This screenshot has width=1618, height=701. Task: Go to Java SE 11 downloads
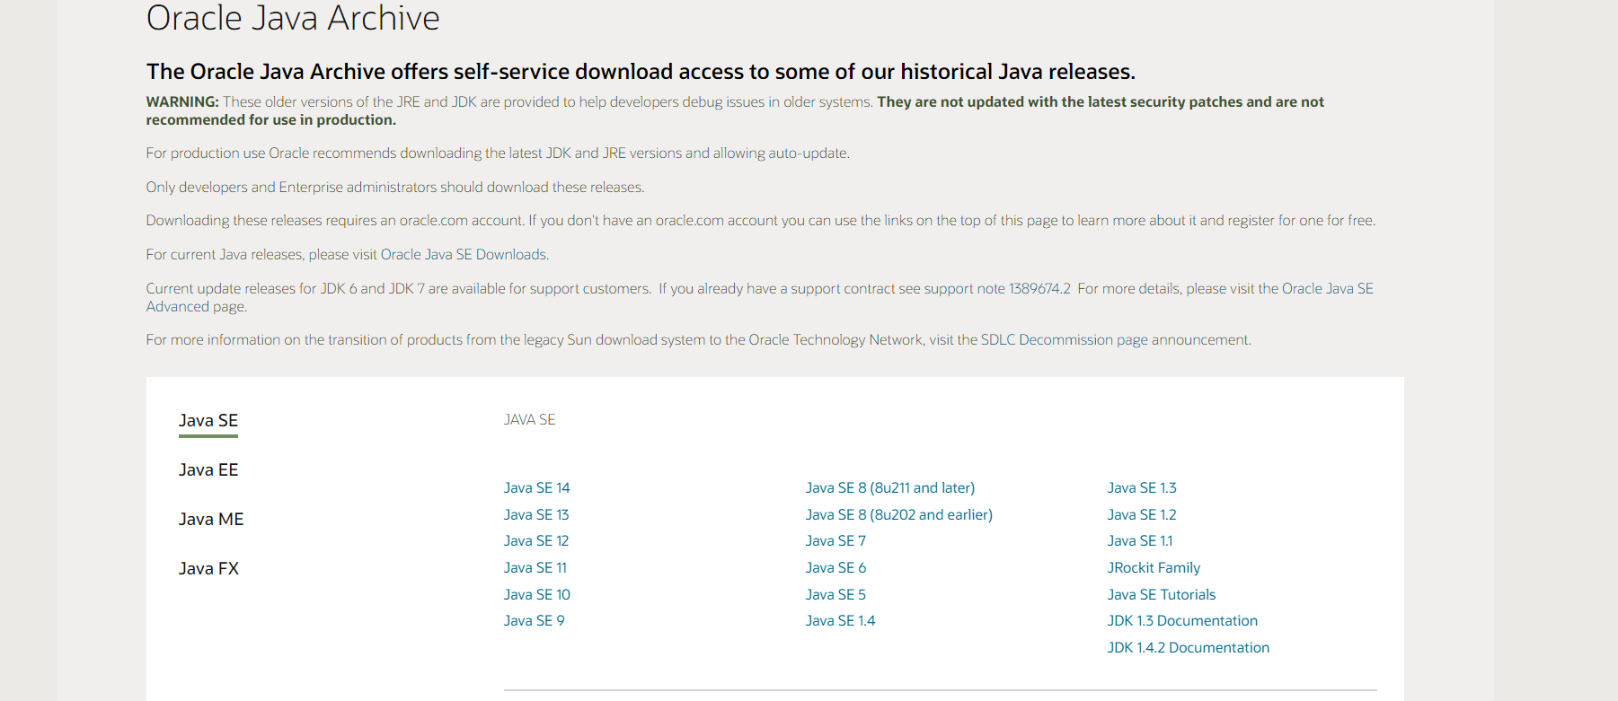click(535, 568)
